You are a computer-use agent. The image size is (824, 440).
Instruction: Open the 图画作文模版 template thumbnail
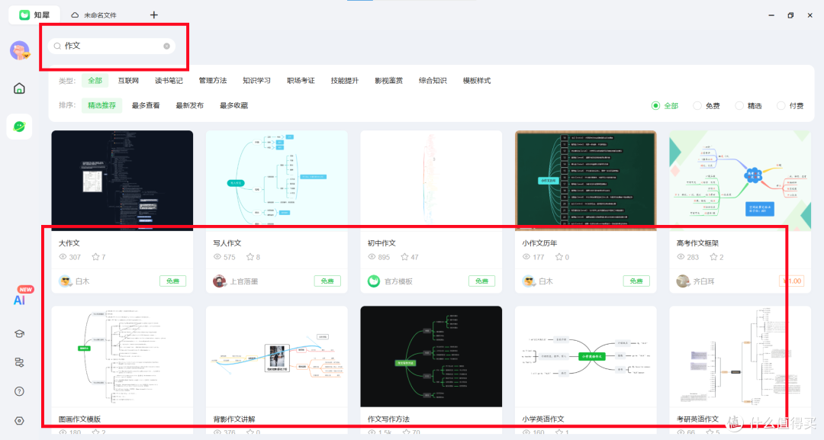[122, 357]
